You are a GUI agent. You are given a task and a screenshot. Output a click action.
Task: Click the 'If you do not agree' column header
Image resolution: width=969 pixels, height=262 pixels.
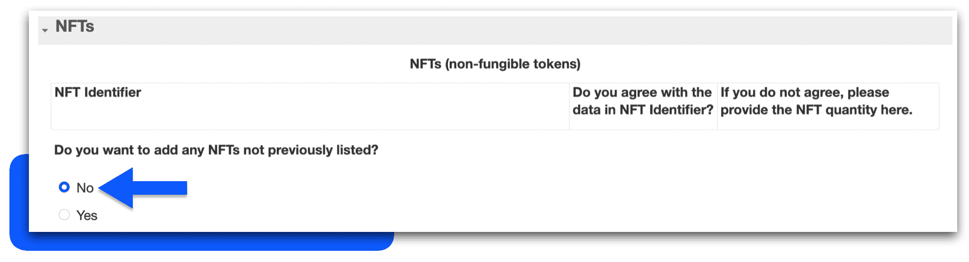(816, 101)
